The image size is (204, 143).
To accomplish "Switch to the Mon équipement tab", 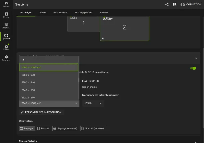I will coord(83,12).
